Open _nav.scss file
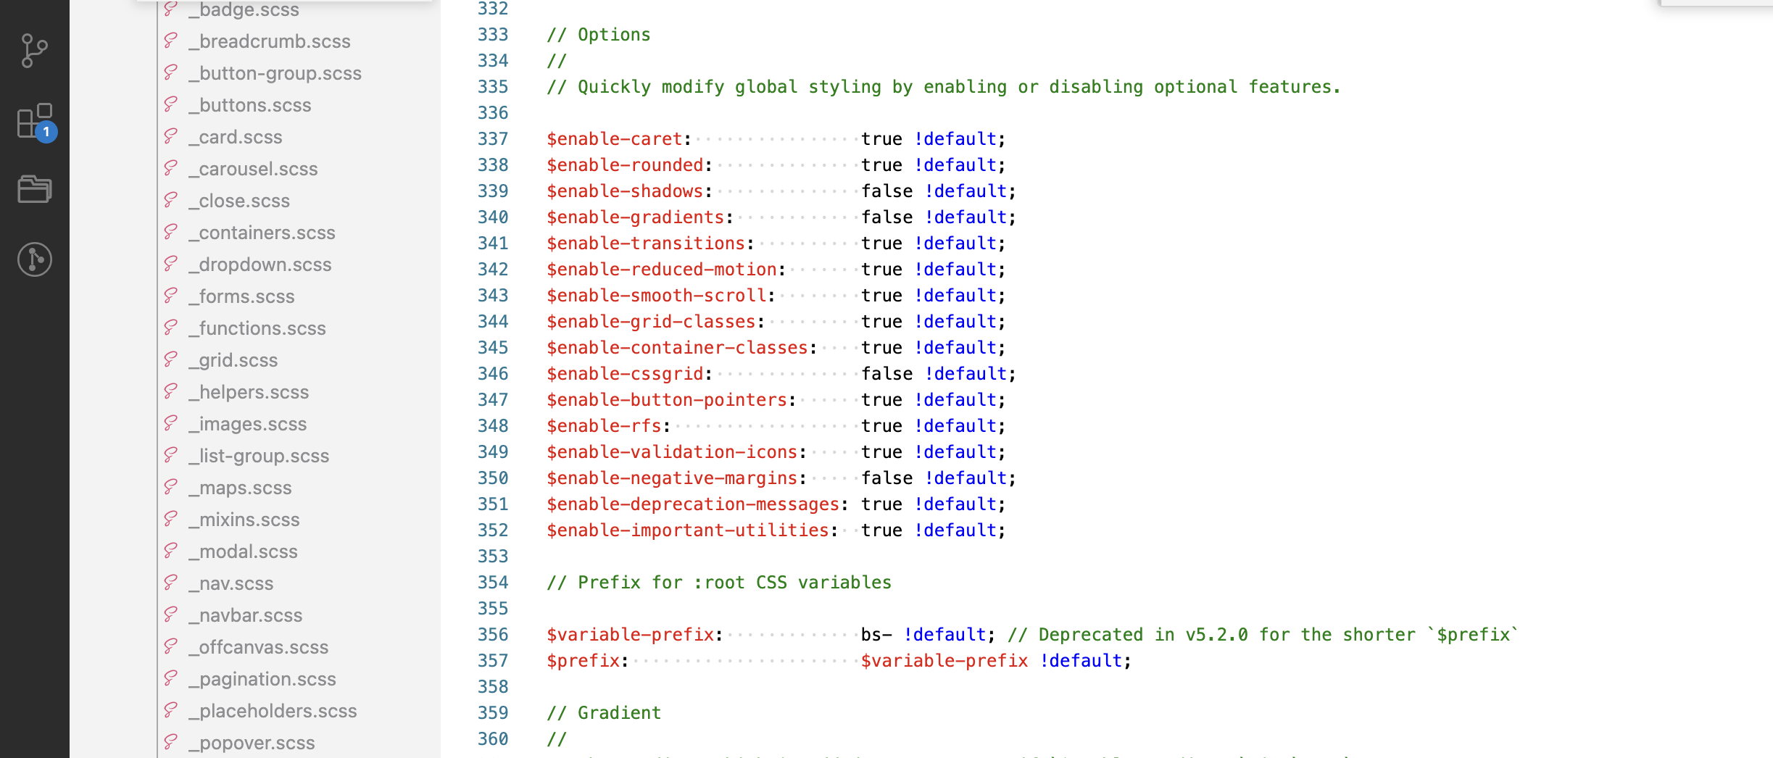The image size is (1773, 758). pyautogui.click(x=231, y=583)
